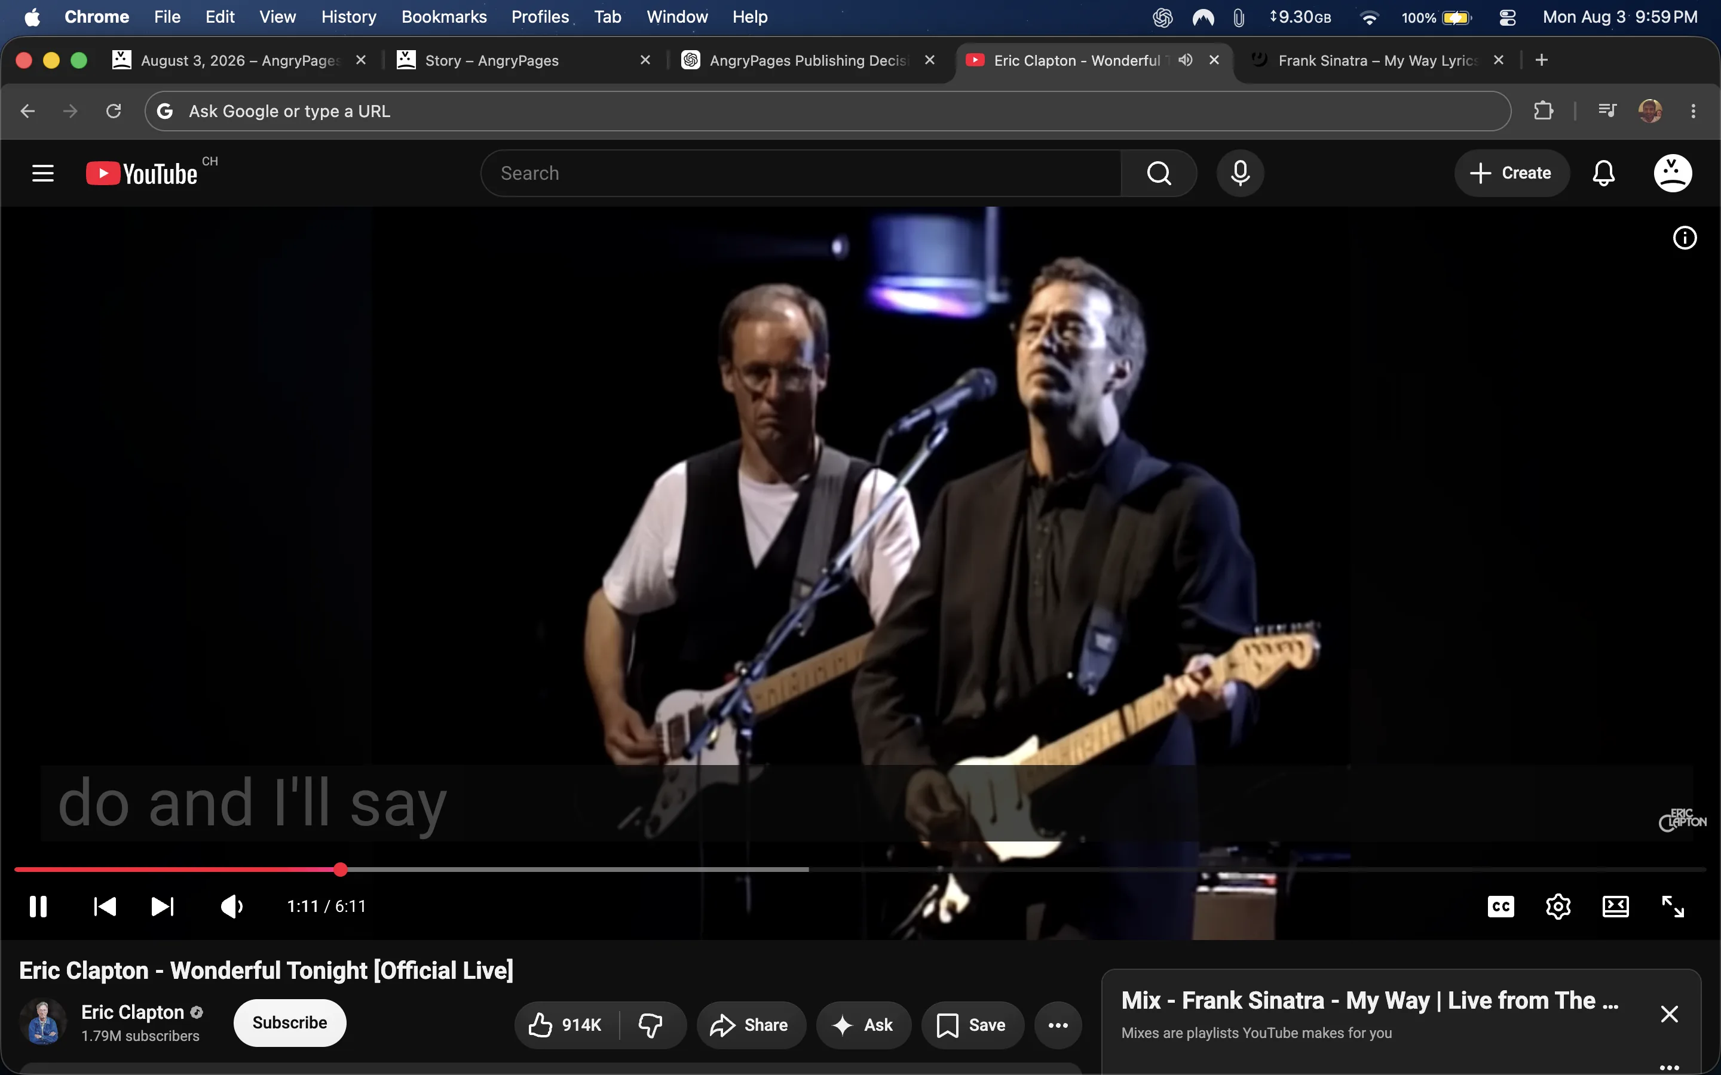Screen dimensions: 1721x1075
Task: Open the Chrome profile avatar
Action: (1650, 111)
